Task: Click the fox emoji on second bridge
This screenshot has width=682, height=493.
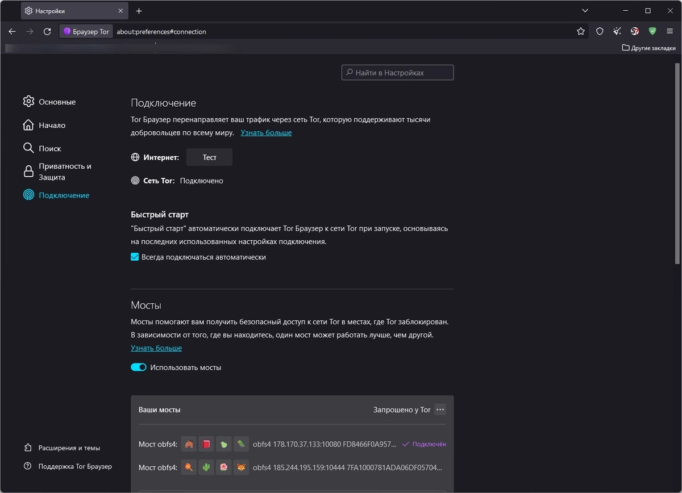Action: pyautogui.click(x=242, y=468)
